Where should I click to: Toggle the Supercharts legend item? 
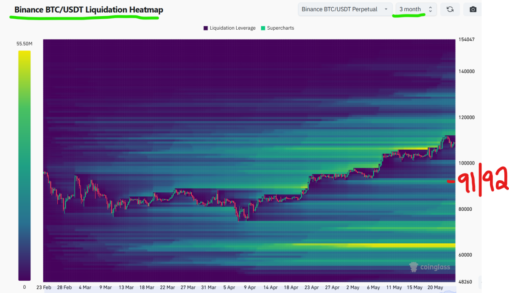point(277,28)
